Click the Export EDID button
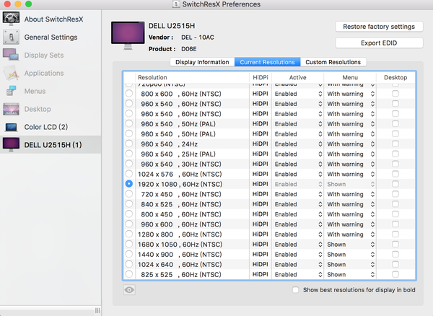This screenshot has width=433, height=316. coord(379,43)
